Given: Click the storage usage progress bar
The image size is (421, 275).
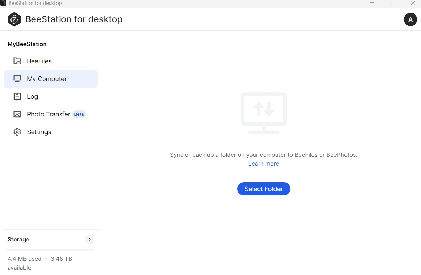Looking at the screenshot, I should click(51, 250).
